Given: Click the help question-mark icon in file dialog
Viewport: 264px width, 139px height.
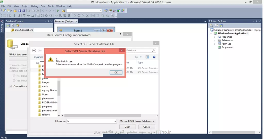Looking at the screenshot, I should click(x=154, y=57).
